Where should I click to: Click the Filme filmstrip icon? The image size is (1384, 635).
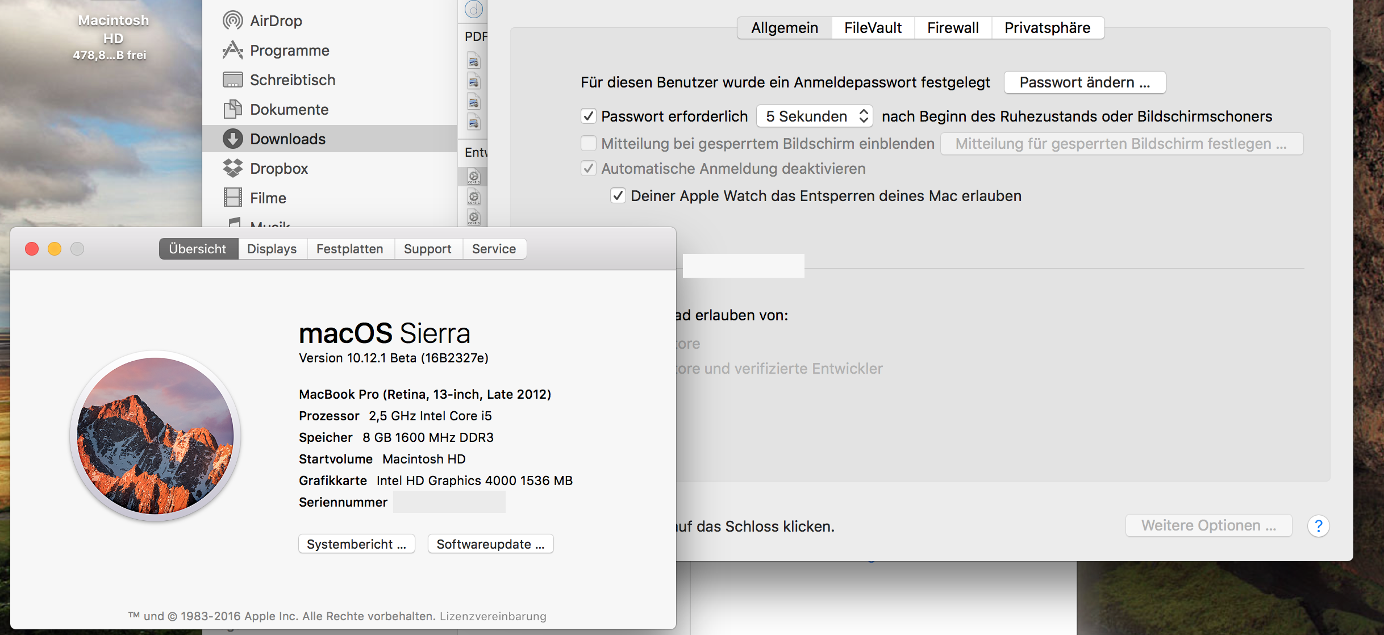(232, 198)
